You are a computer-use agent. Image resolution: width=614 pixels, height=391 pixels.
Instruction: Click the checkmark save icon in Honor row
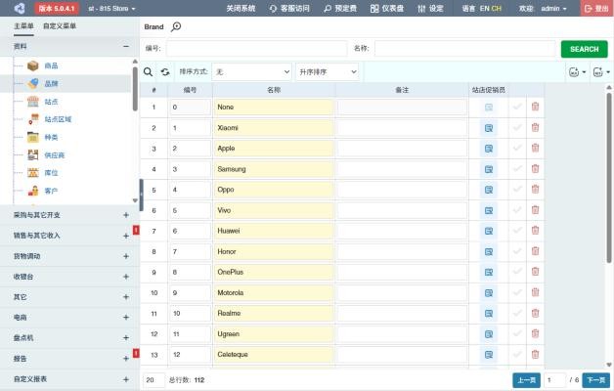(x=517, y=251)
